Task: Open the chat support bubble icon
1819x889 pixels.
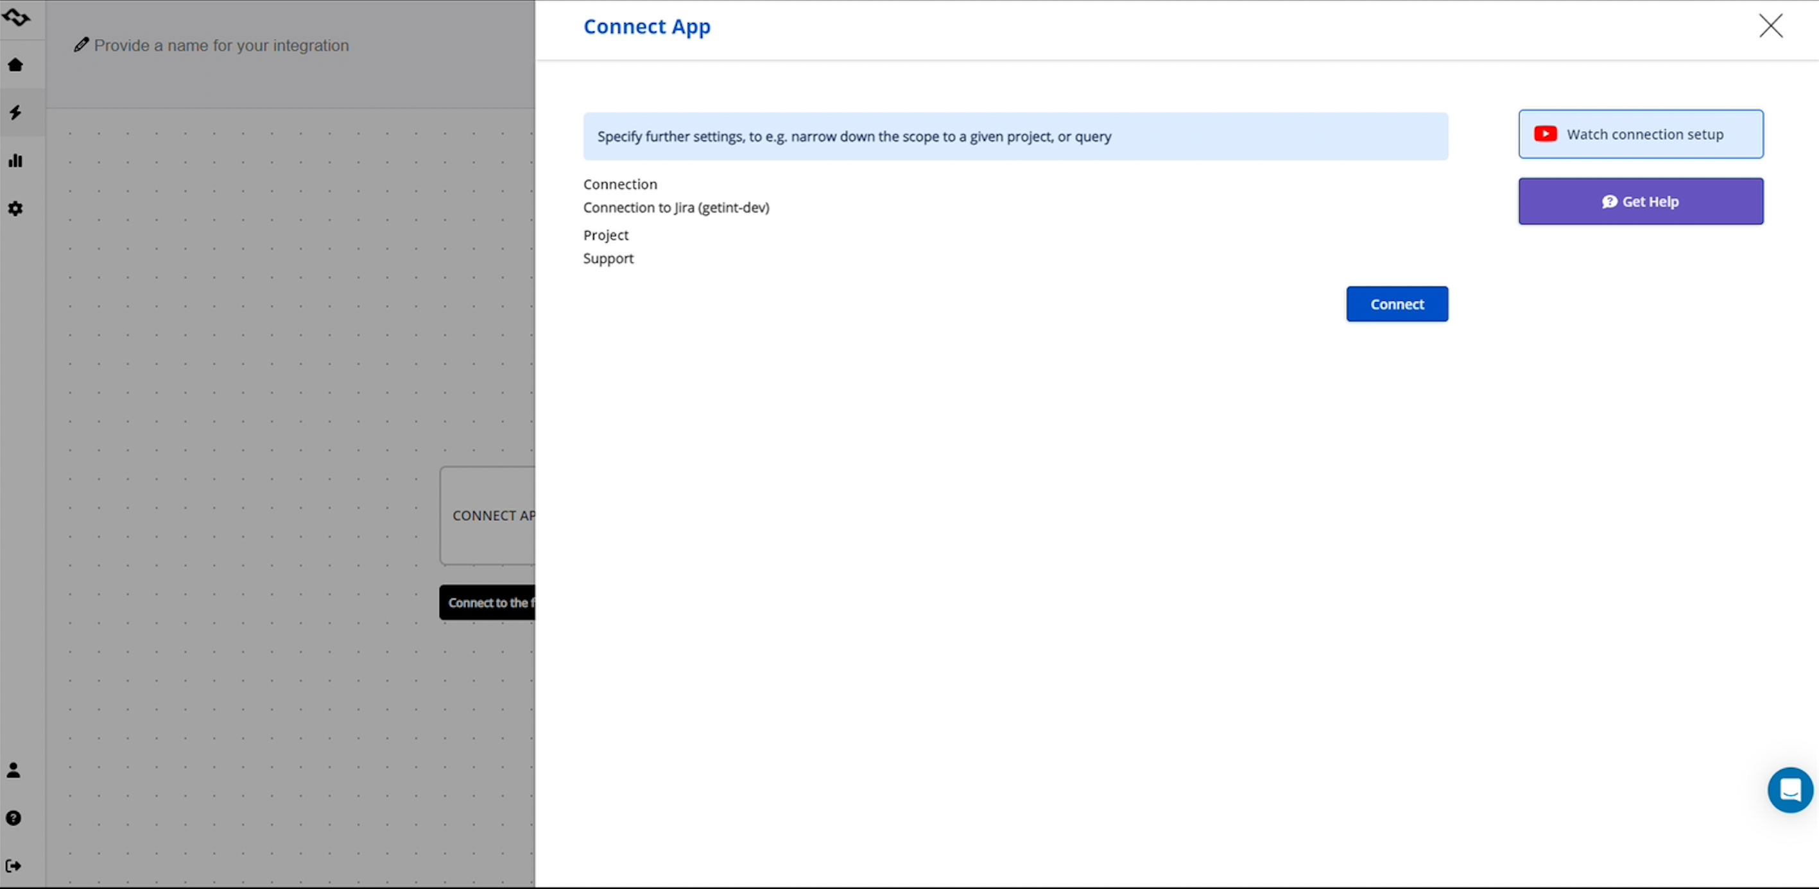Action: [1789, 790]
